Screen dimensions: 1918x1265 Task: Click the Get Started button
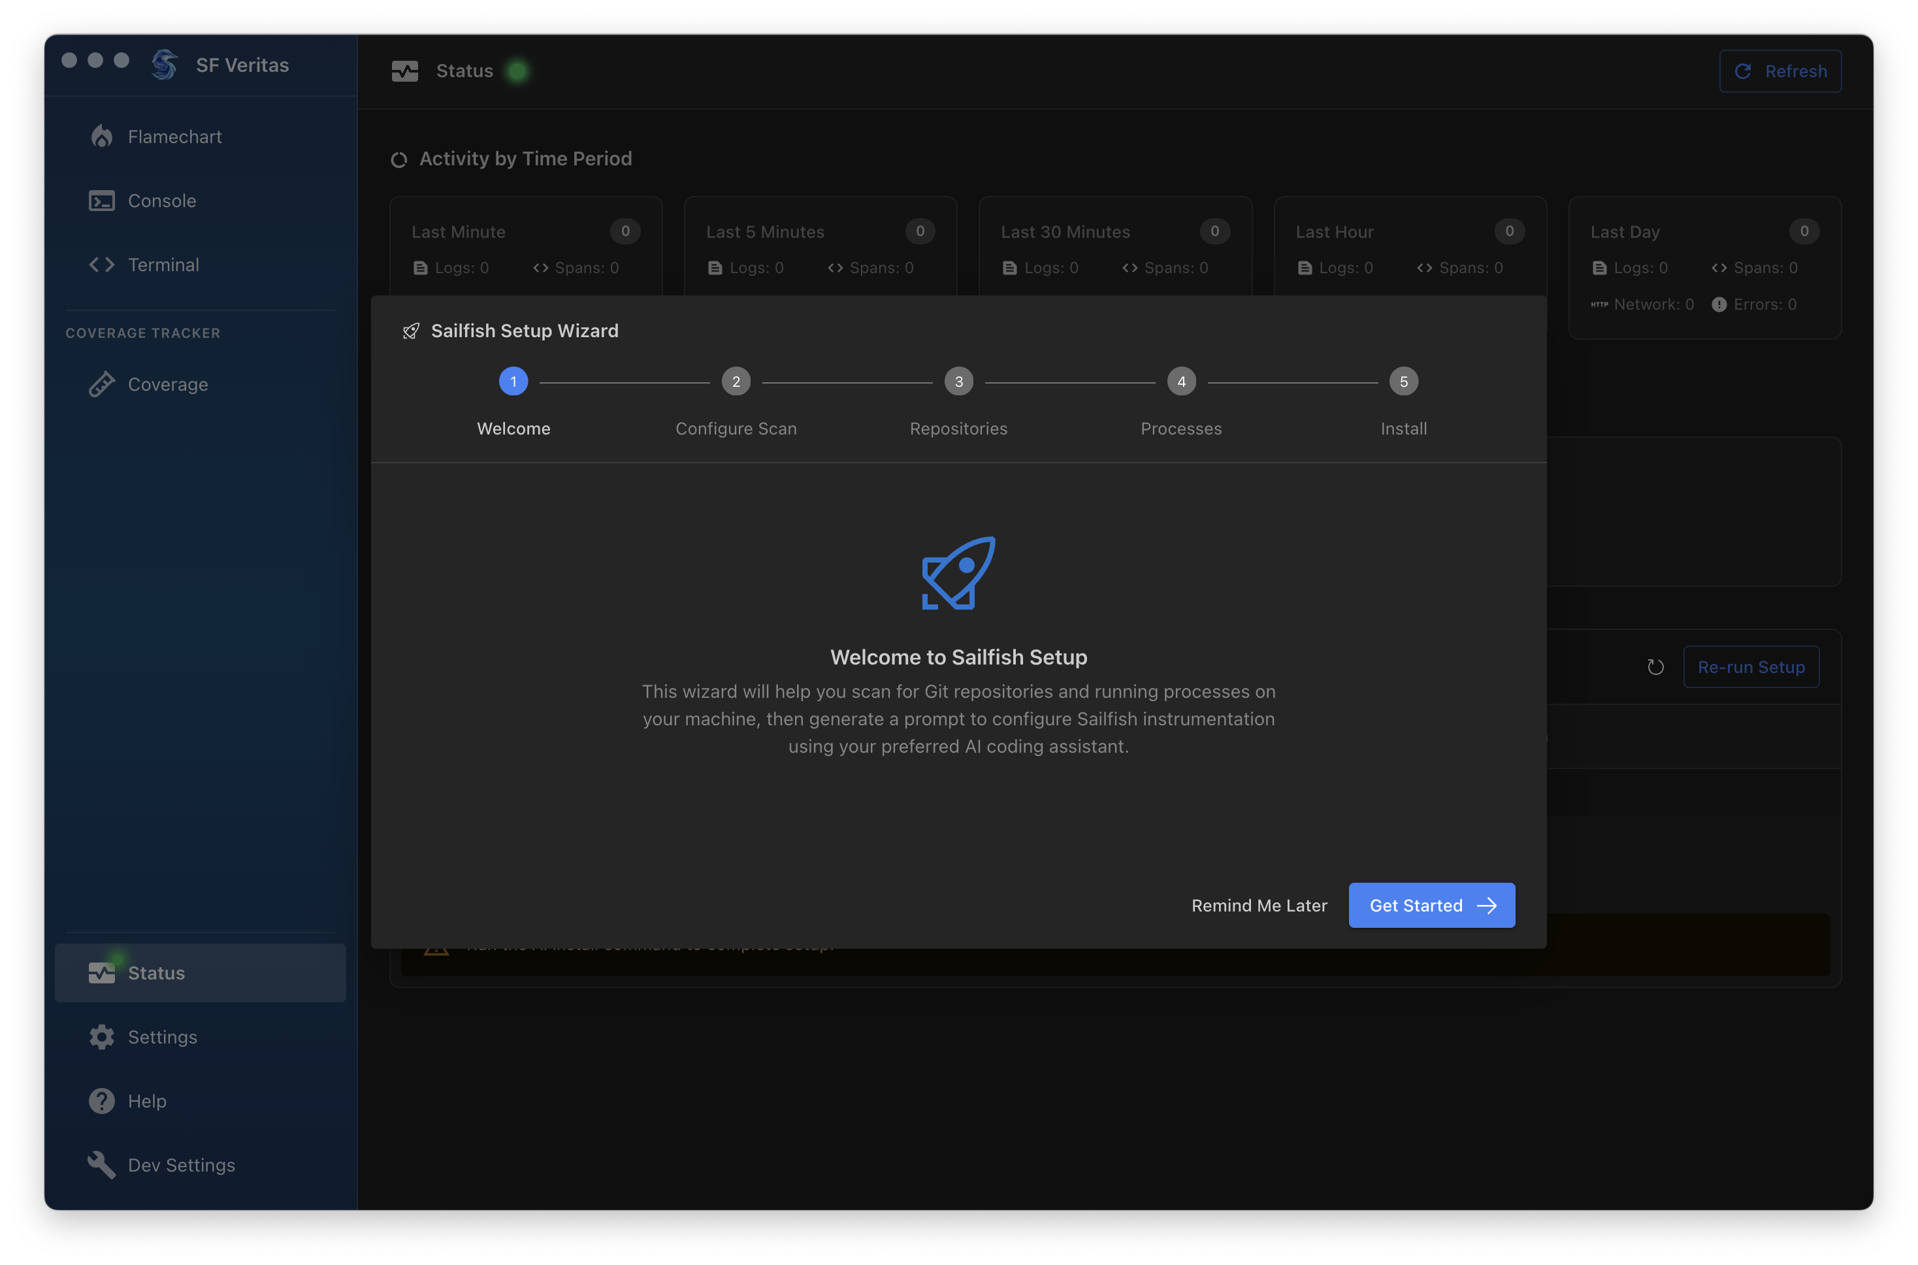point(1432,905)
